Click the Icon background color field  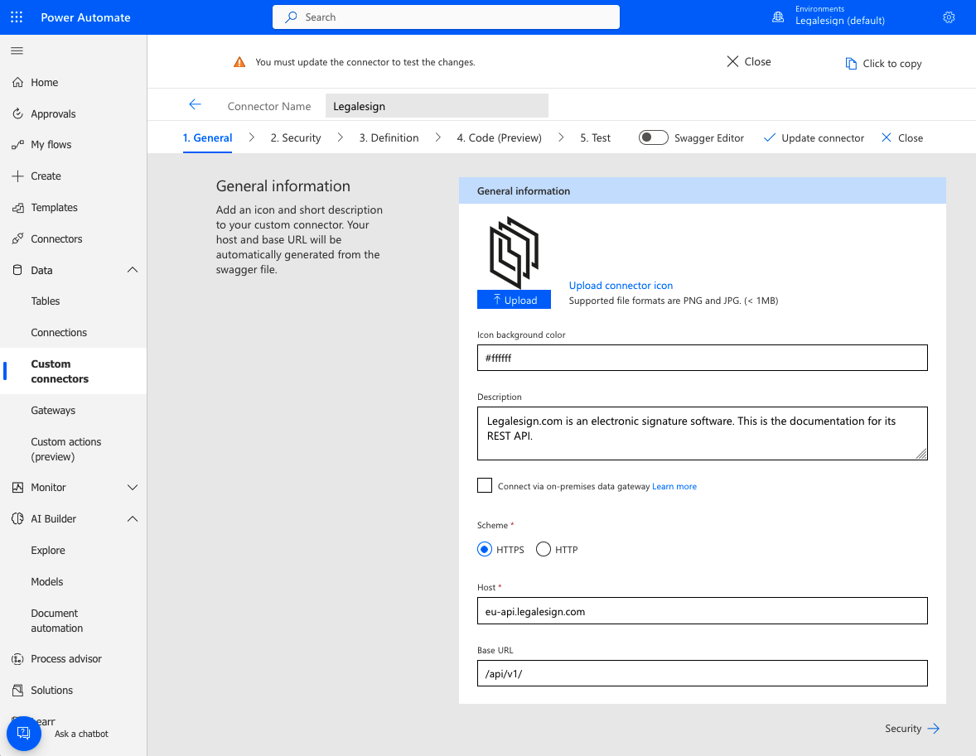702,358
